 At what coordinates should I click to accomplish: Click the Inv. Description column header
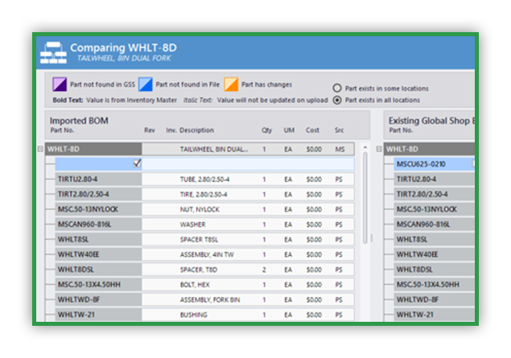(190, 130)
